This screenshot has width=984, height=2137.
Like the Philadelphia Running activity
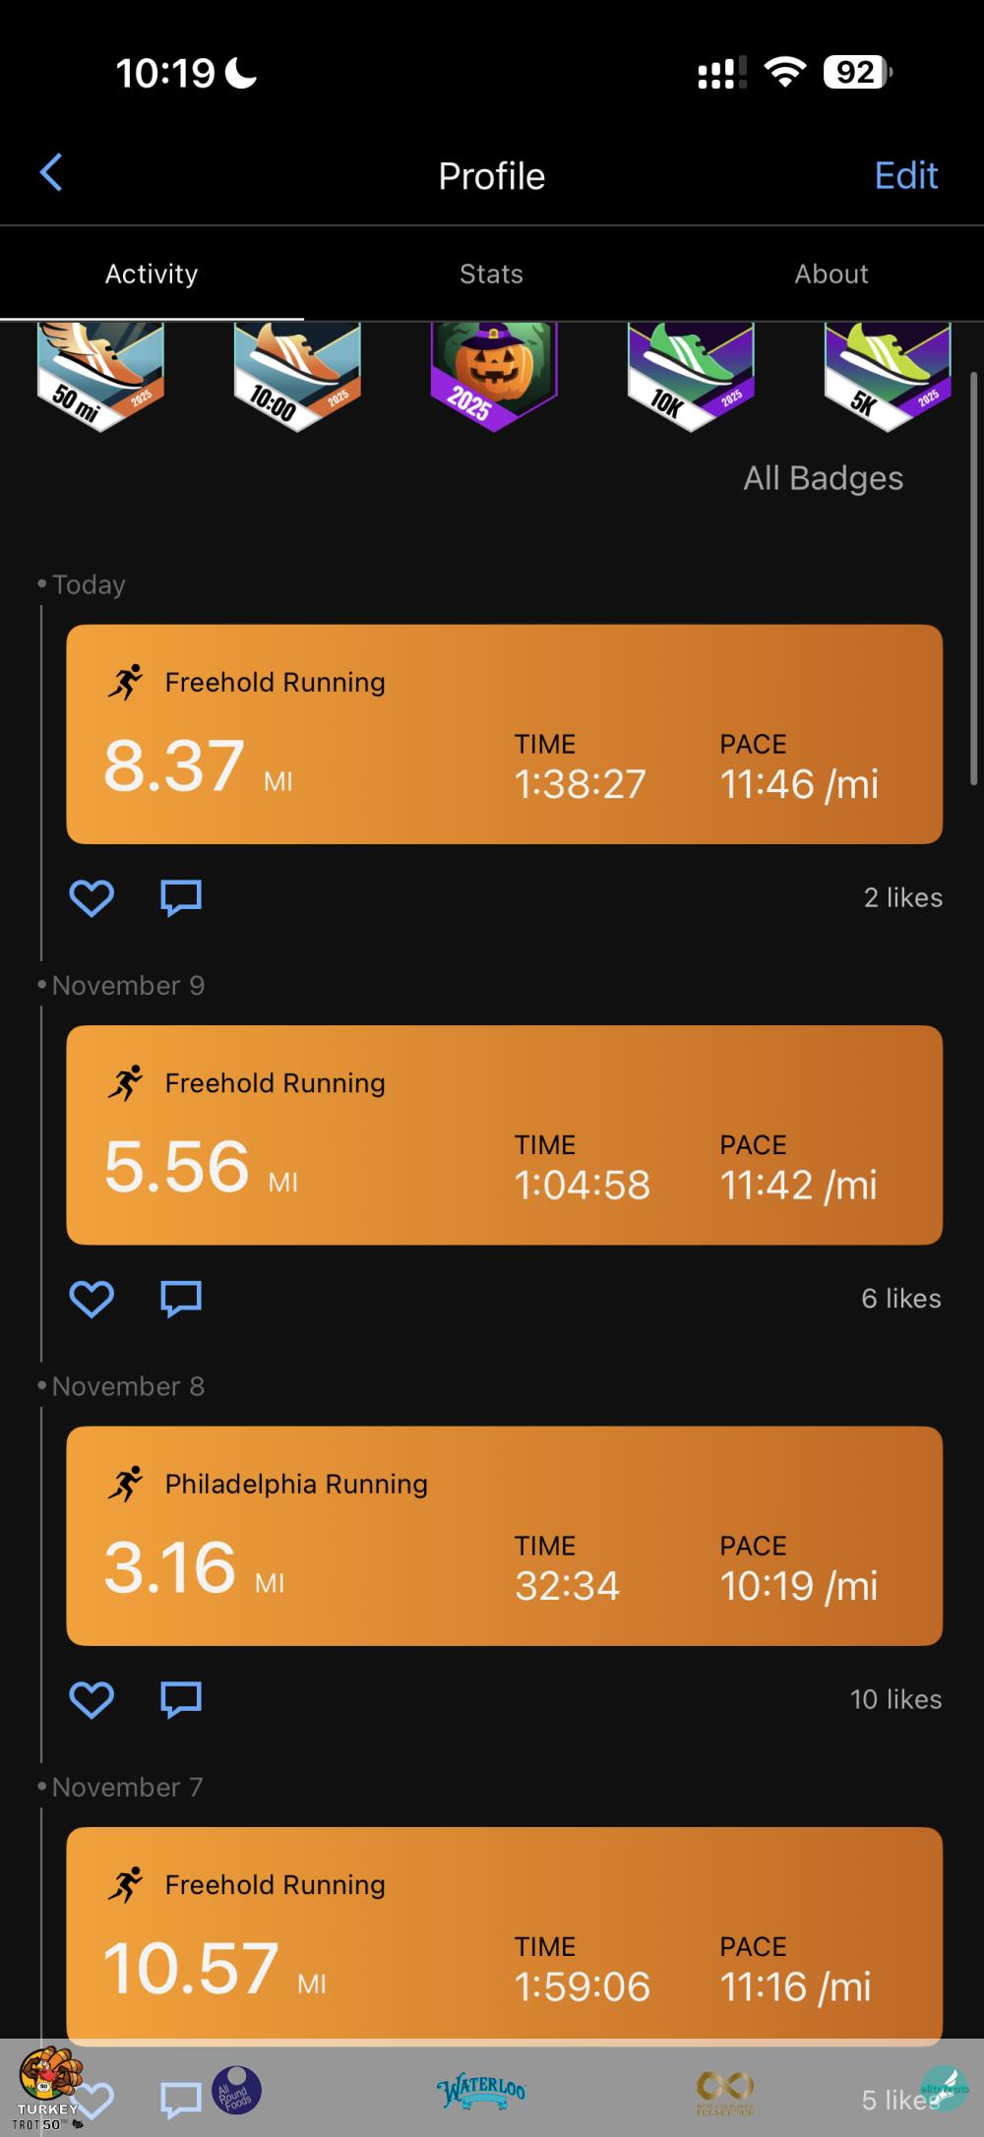coord(92,1699)
